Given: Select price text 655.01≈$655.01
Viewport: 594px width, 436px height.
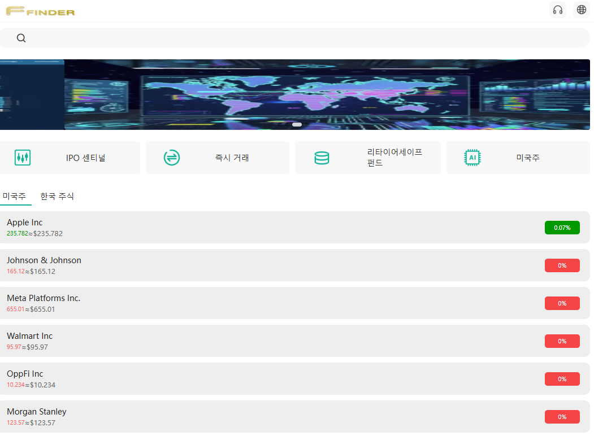Looking at the screenshot, I should click(x=31, y=309).
